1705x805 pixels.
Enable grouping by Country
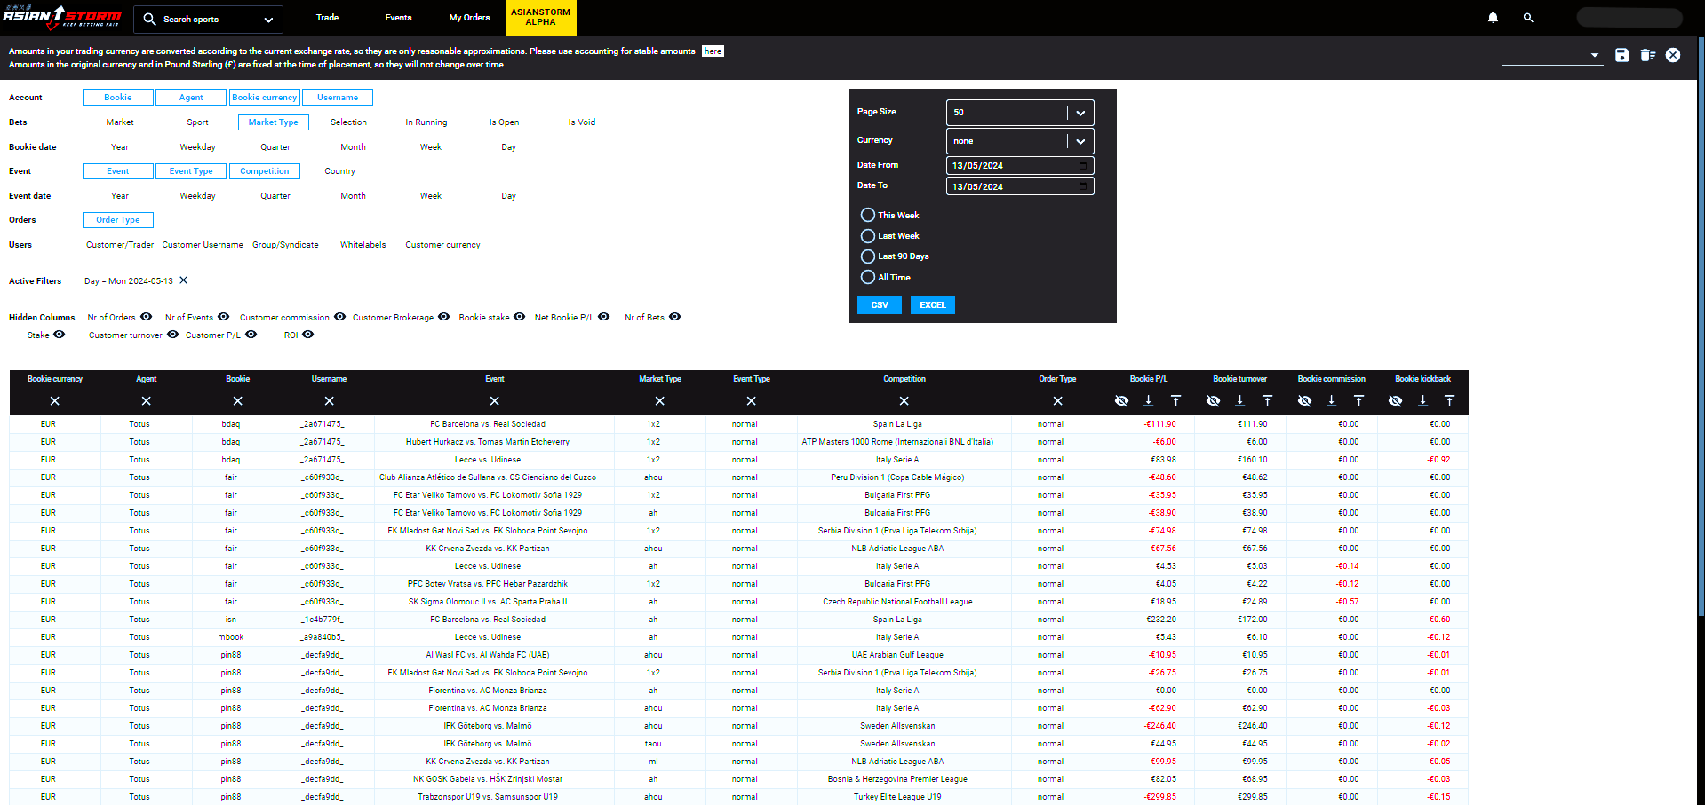pyautogui.click(x=339, y=171)
